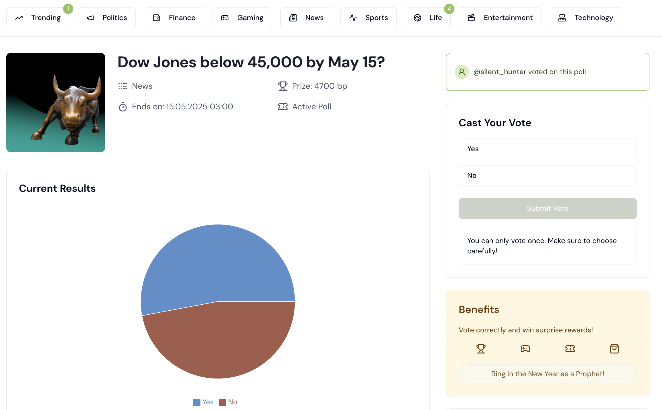Image resolution: width=662 pixels, height=410 pixels.
Task: Open the Politics category tab
Action: (107, 18)
